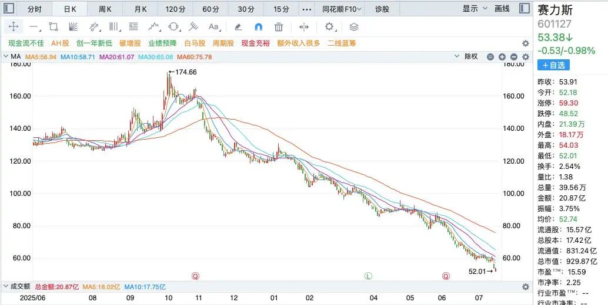Select the horizontal line drawing tool
Screen dimensions: 608x305
point(35,27)
